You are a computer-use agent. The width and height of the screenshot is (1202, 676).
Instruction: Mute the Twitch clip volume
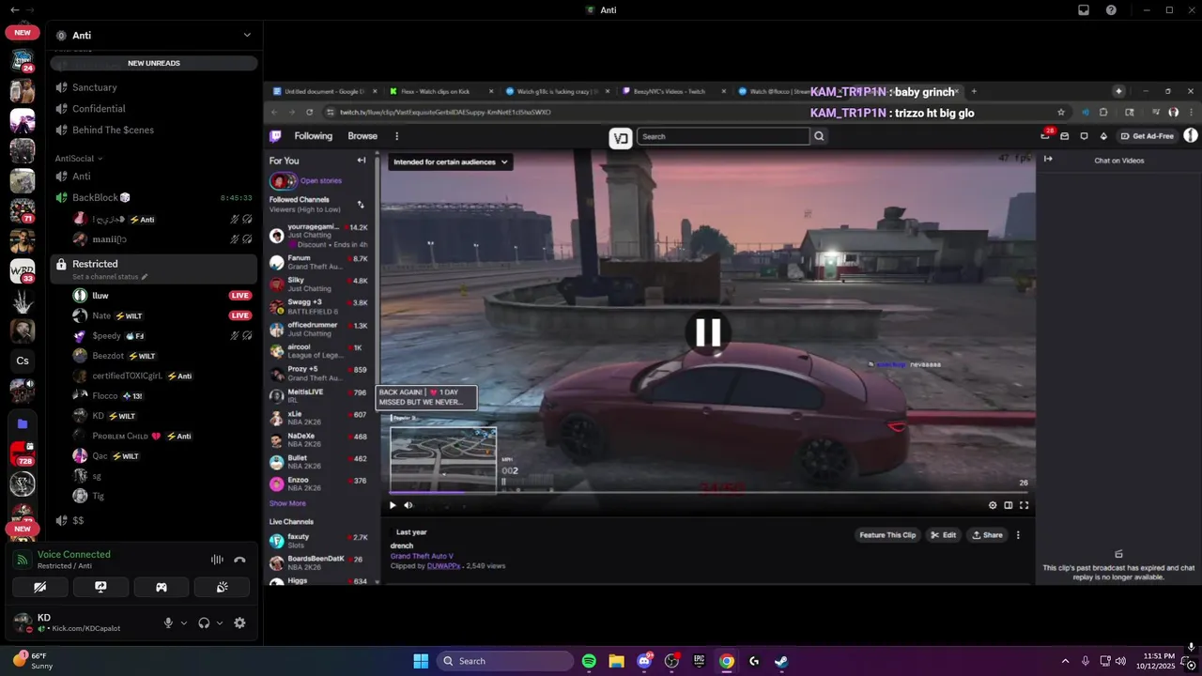pyautogui.click(x=408, y=505)
